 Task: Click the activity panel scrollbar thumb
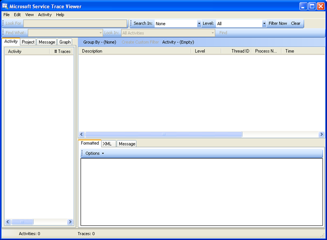(x=22, y=222)
